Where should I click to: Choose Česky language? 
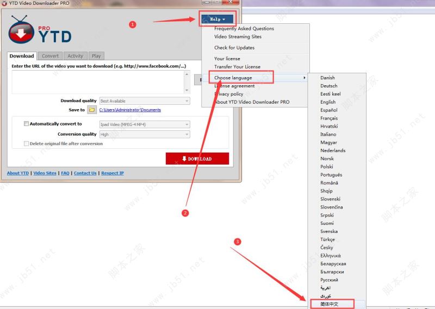tap(337, 248)
